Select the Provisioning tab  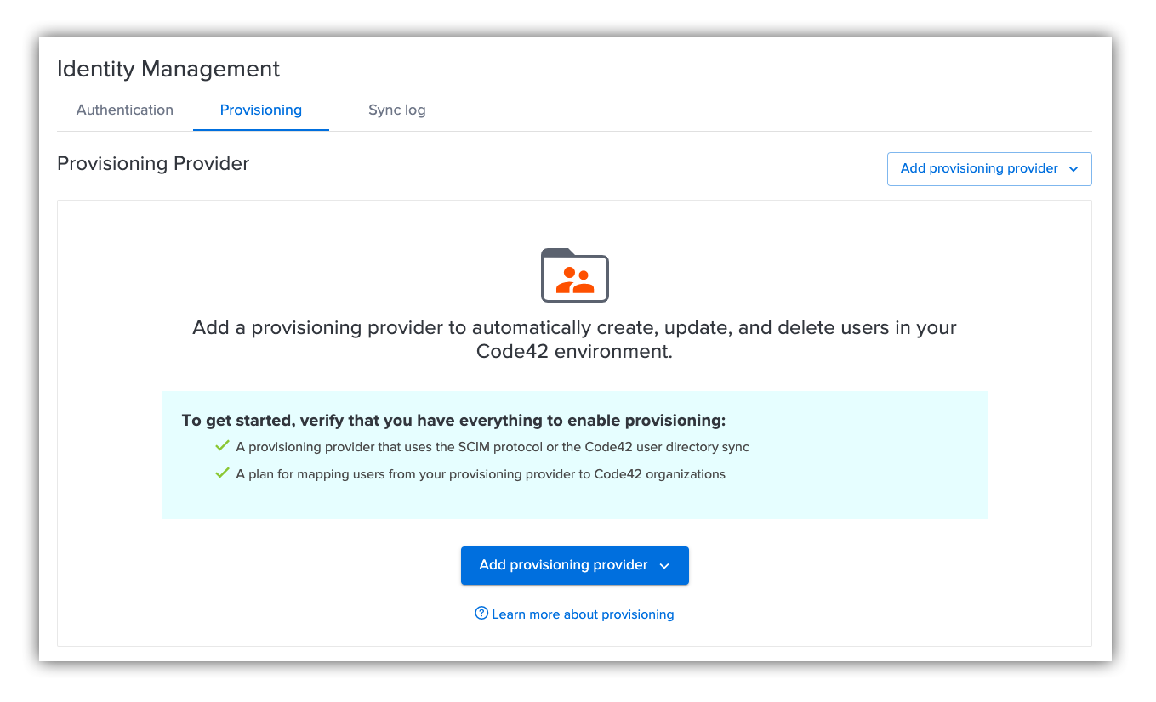260,110
